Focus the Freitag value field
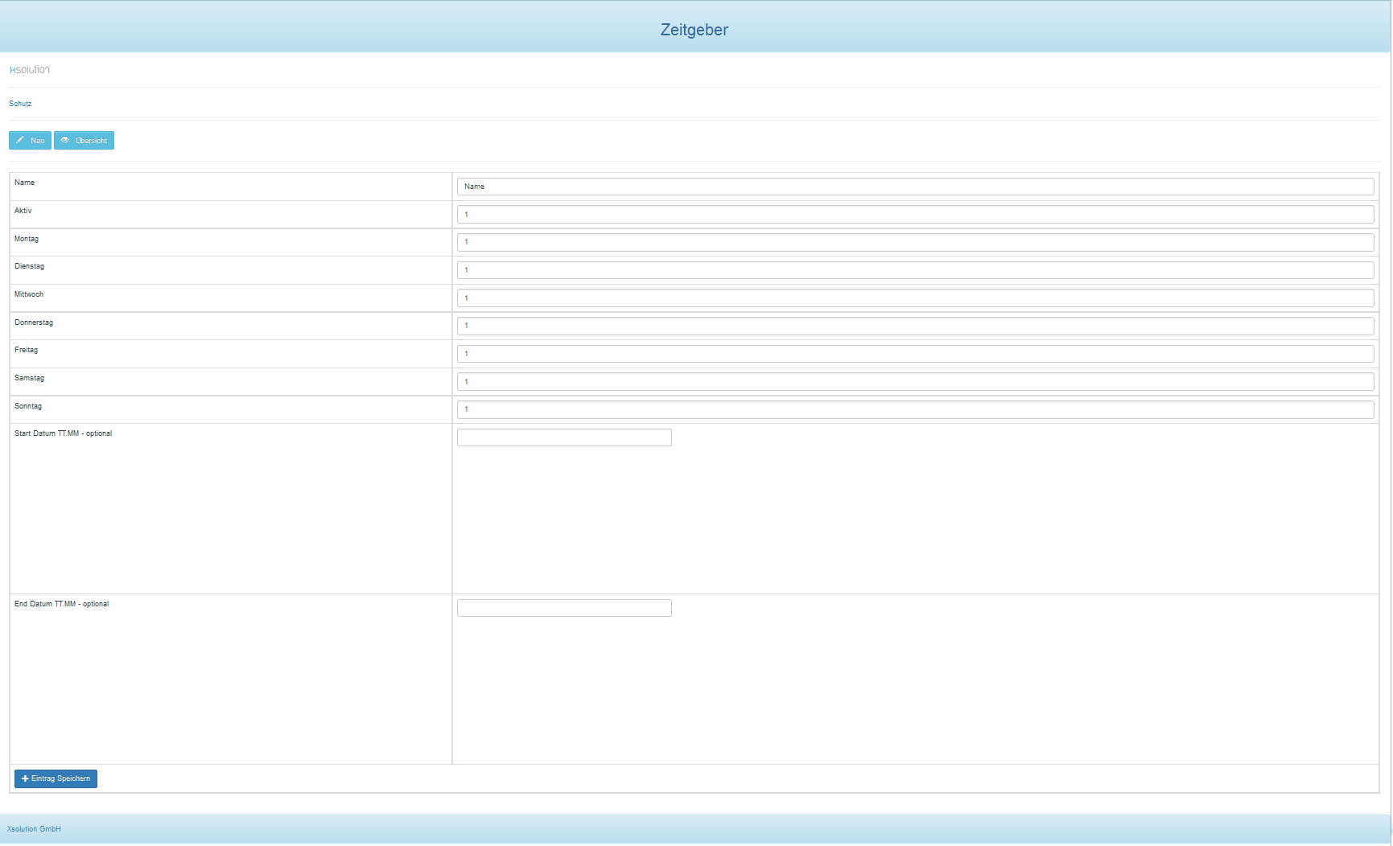This screenshot has height=846, width=1393. click(x=915, y=354)
